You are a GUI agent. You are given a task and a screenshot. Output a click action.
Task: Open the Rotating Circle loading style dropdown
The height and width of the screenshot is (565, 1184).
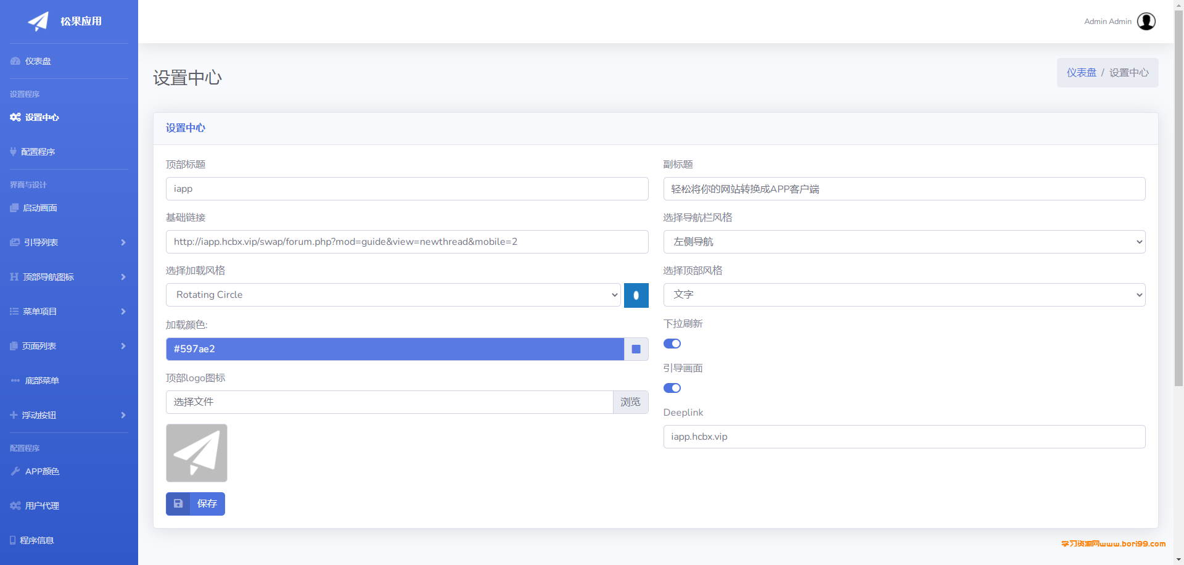(x=393, y=295)
